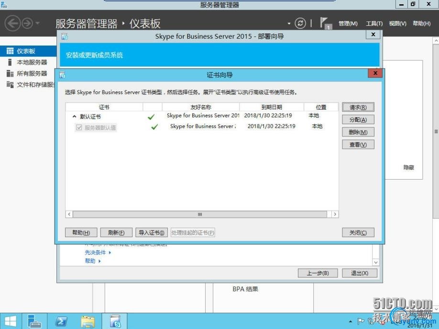Screen dimensions: 439x329
Task: Click the 请求(R) button
Action: point(358,107)
